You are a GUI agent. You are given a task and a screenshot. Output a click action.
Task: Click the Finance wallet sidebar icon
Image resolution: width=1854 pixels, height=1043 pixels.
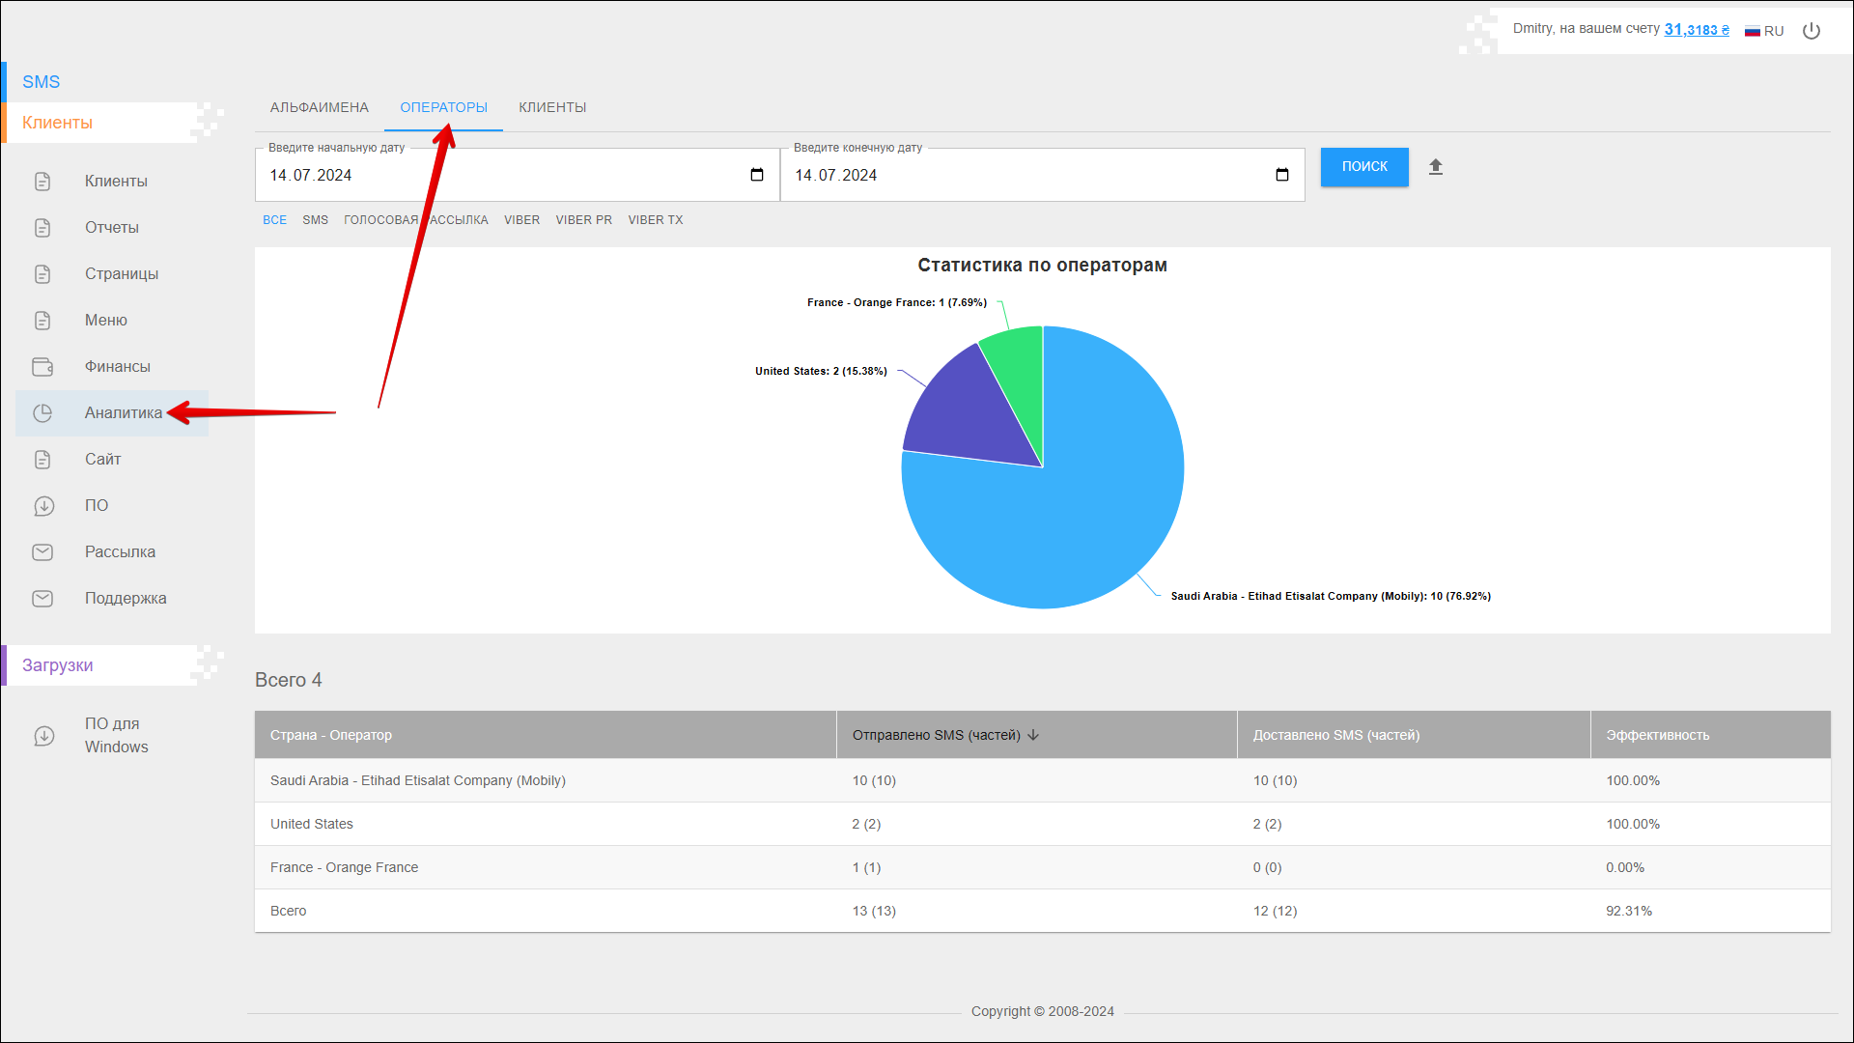(x=42, y=367)
